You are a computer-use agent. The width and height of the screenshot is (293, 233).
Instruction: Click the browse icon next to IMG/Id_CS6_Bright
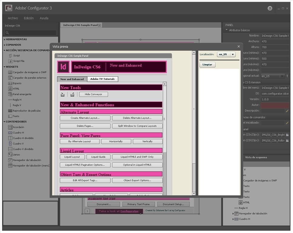[288, 135]
